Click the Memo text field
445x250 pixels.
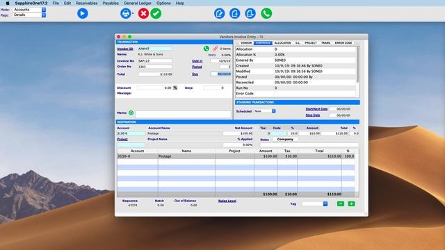point(183,114)
